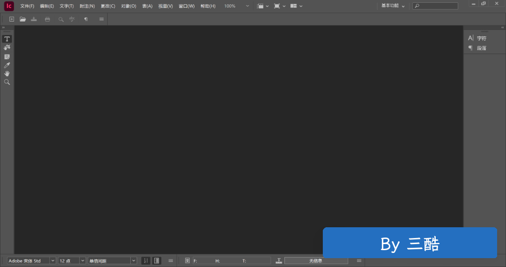Select the Type (T) tool
506x267 pixels.
pyautogui.click(x=7, y=39)
